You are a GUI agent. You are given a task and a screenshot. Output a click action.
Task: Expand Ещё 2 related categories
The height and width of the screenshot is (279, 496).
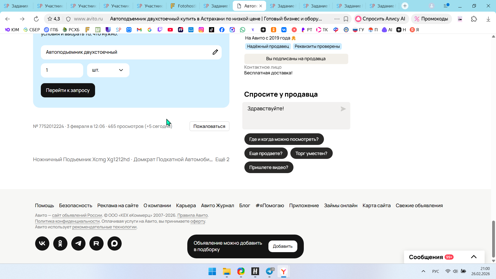coord(222,159)
